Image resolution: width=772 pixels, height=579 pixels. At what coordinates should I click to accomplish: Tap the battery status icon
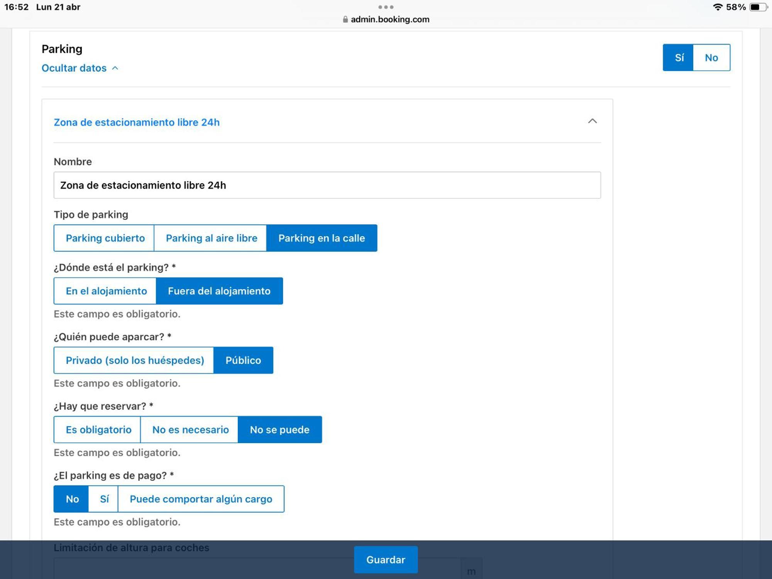[x=758, y=7]
